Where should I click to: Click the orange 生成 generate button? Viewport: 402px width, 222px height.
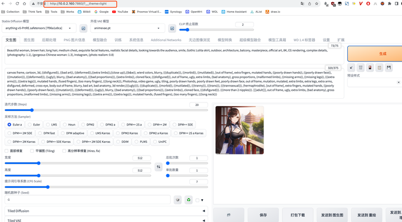click(x=375, y=54)
